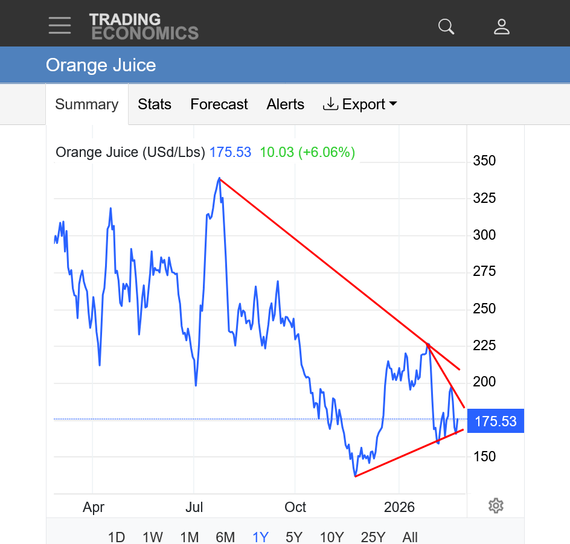570x544 pixels.
Task: Open the user account icon
Action: point(502,26)
